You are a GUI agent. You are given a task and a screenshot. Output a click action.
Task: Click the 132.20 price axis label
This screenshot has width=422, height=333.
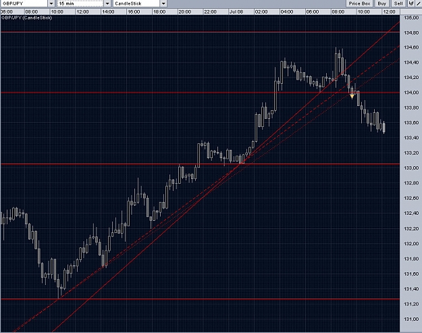coord(411,228)
